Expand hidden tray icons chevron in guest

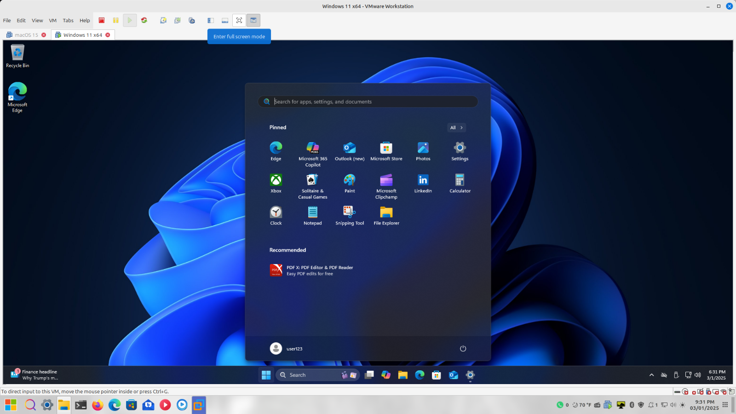point(651,375)
